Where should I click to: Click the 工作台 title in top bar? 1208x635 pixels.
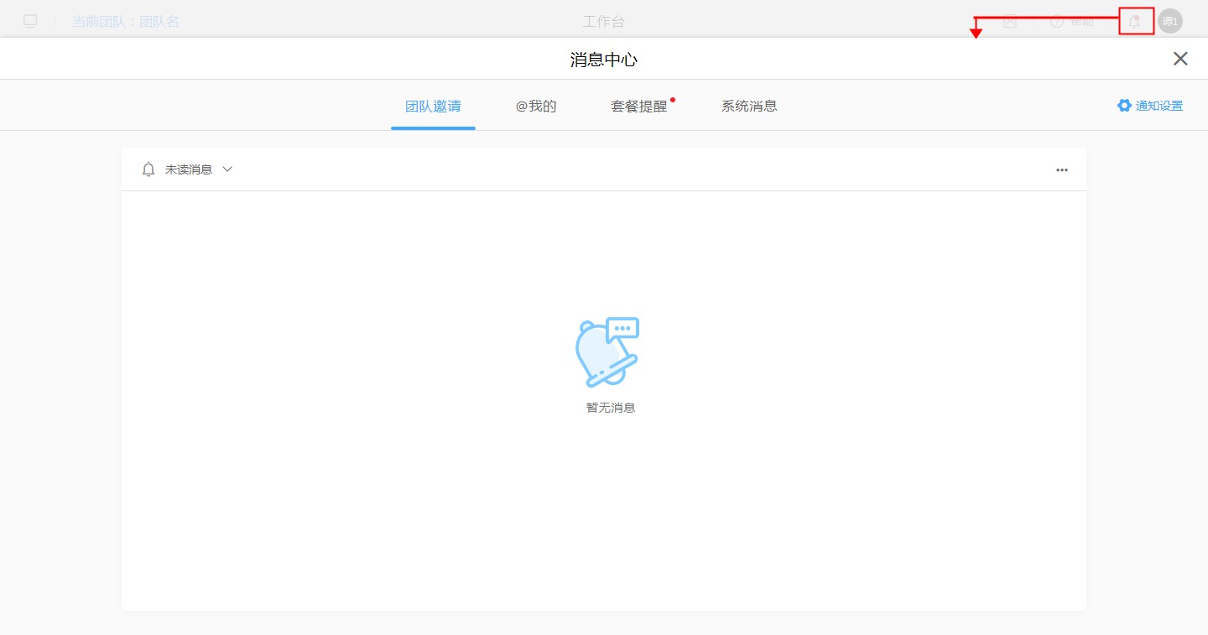coord(603,22)
